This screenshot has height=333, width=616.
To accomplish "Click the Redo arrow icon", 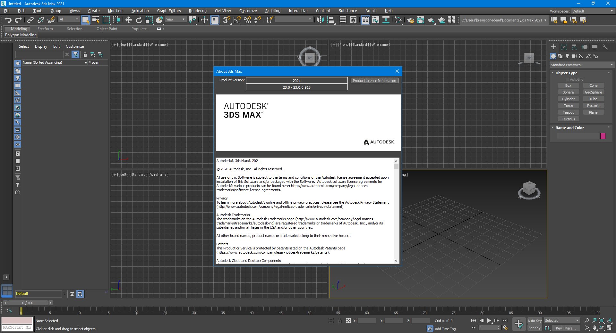I will pos(18,20).
